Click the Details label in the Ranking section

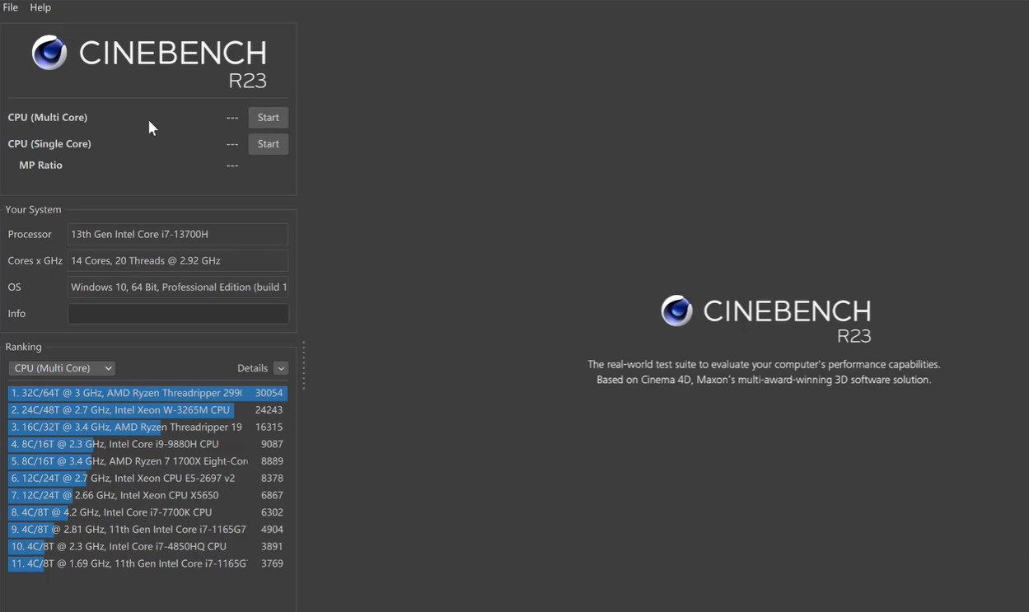point(252,368)
